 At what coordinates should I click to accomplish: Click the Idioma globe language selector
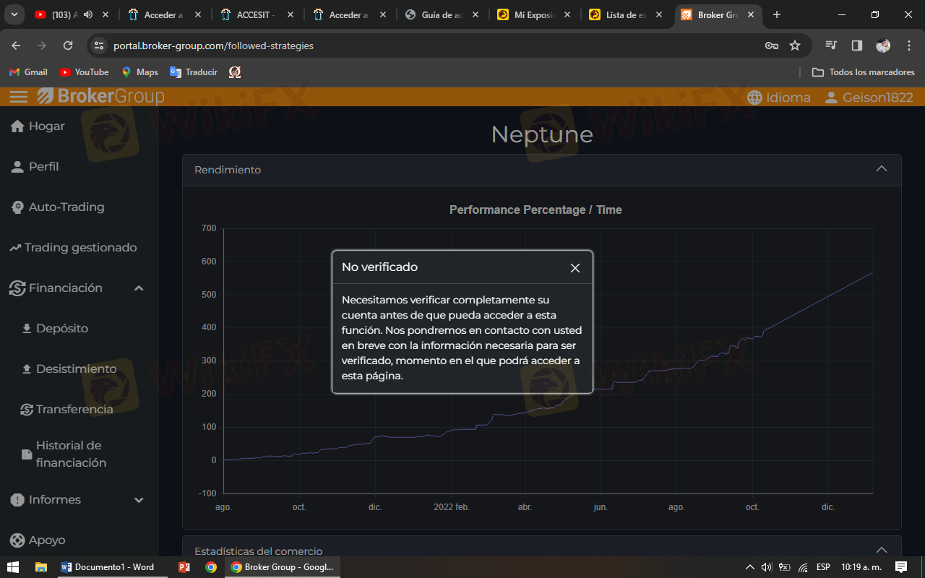[x=778, y=98]
